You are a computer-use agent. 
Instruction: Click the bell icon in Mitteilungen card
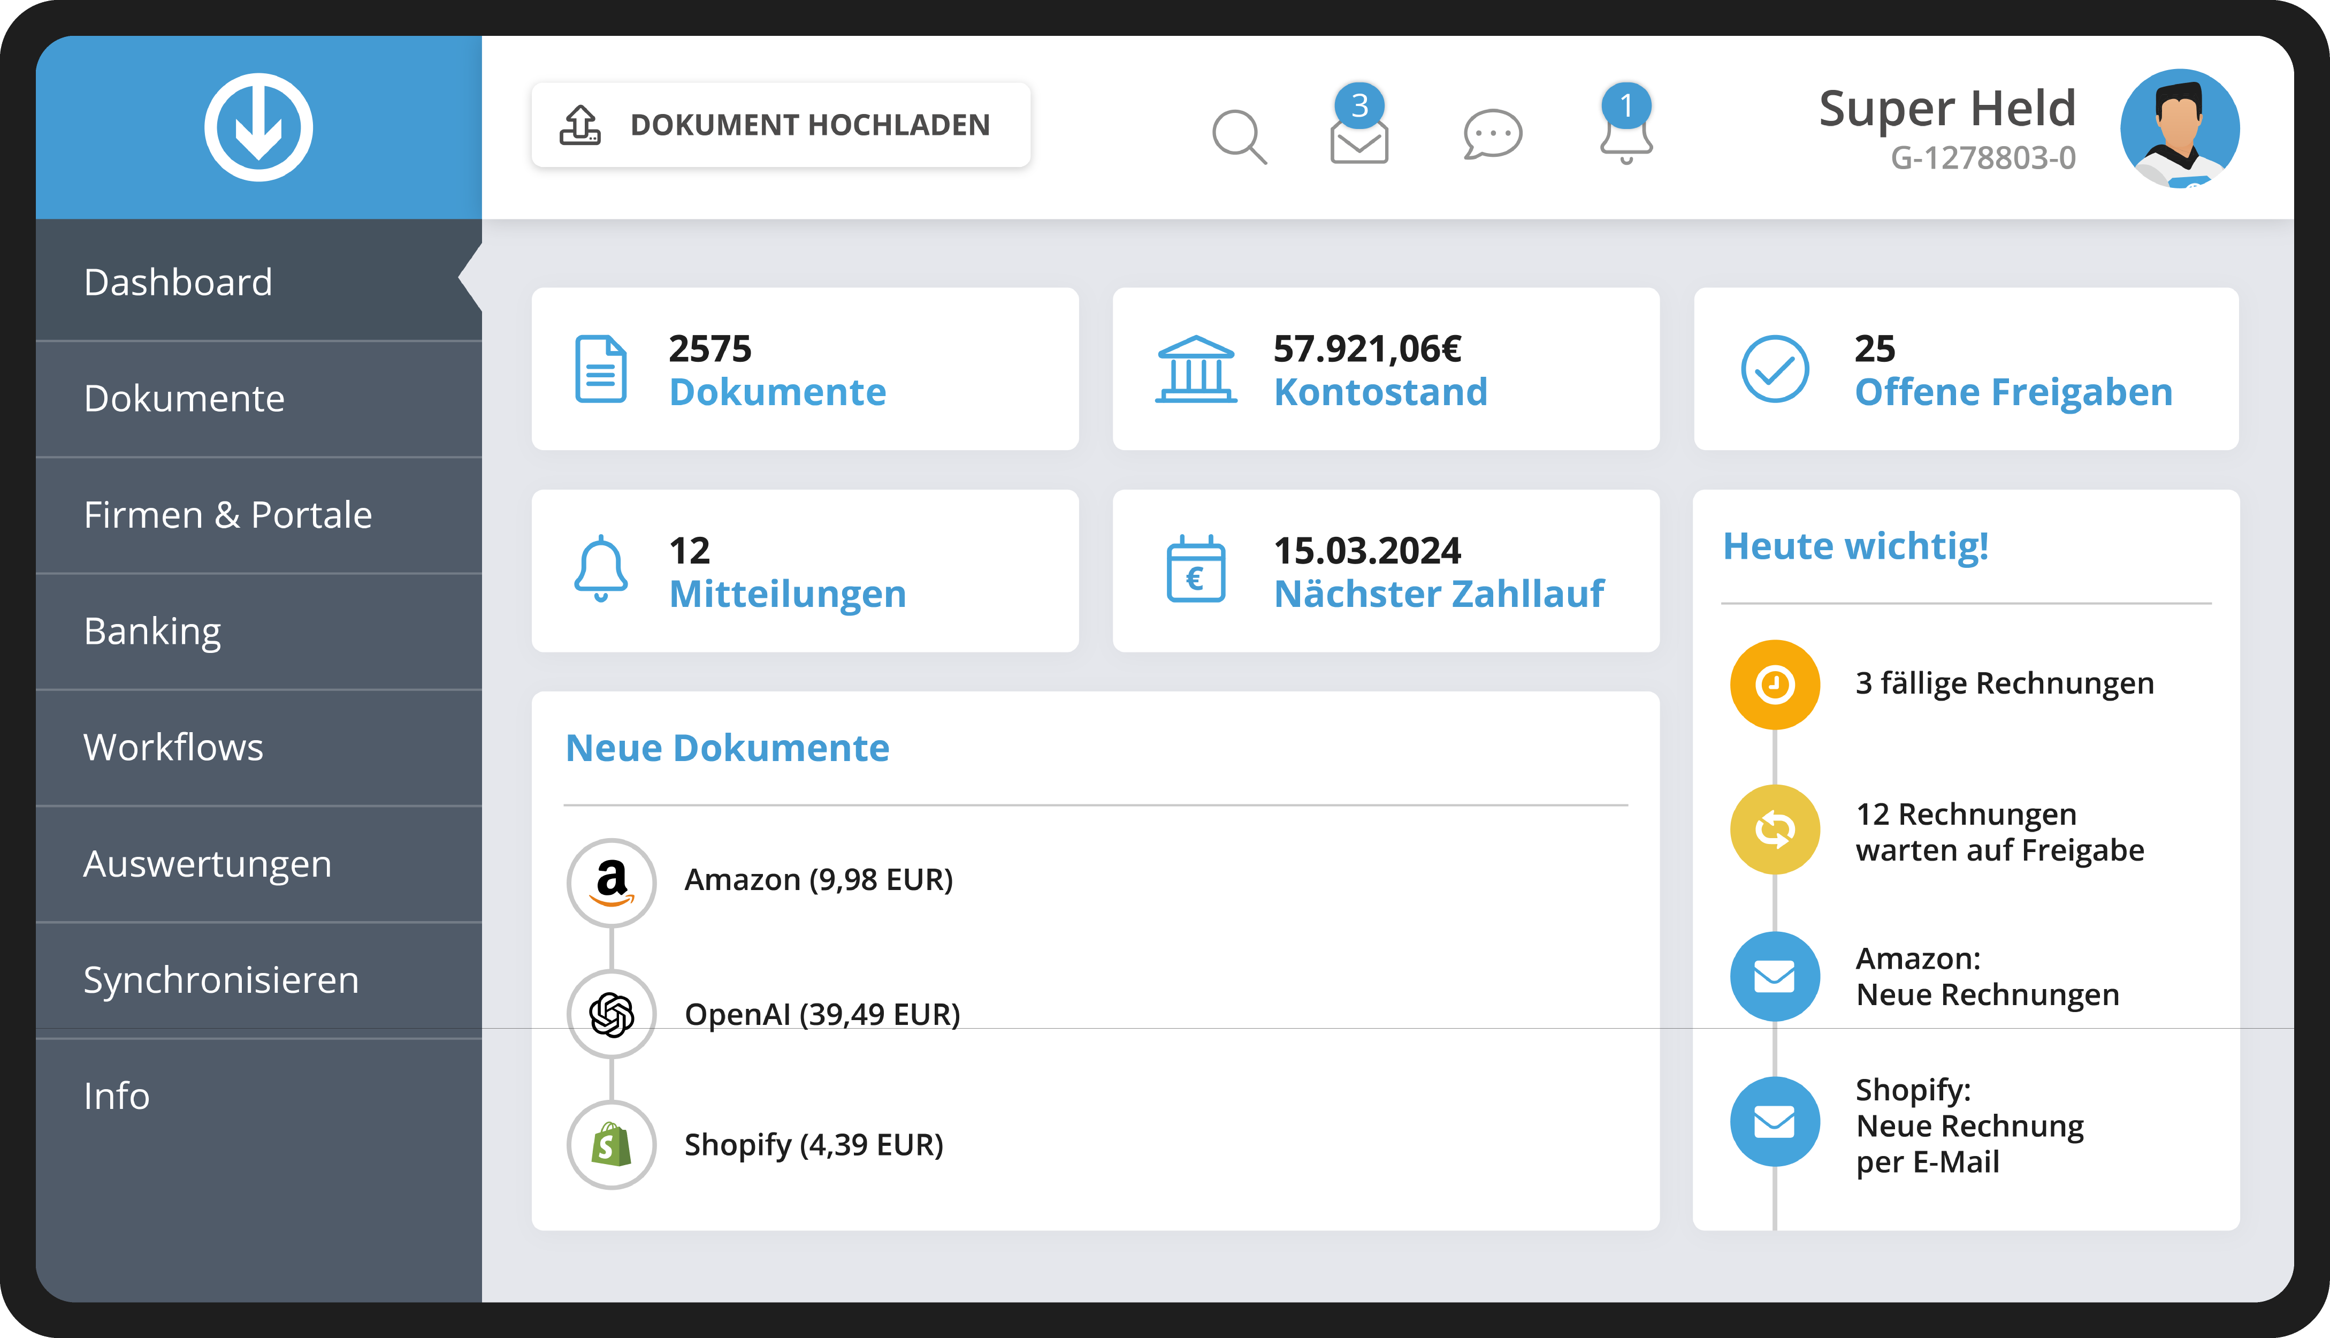601,569
